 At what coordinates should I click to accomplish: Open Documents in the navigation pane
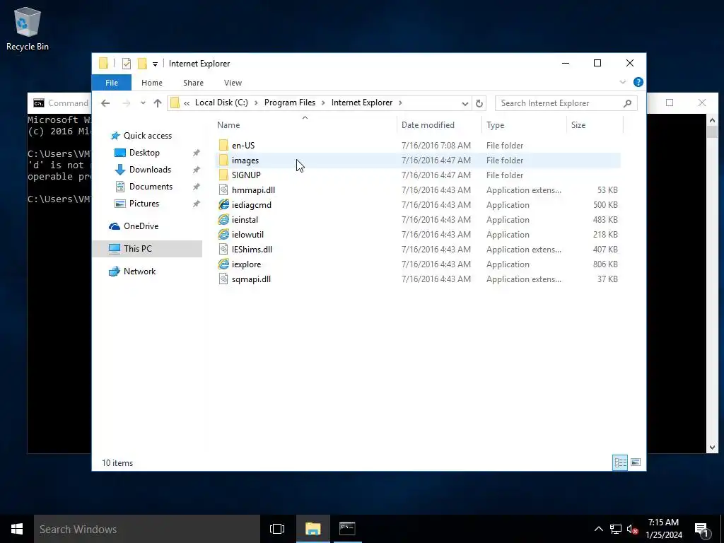point(151,187)
